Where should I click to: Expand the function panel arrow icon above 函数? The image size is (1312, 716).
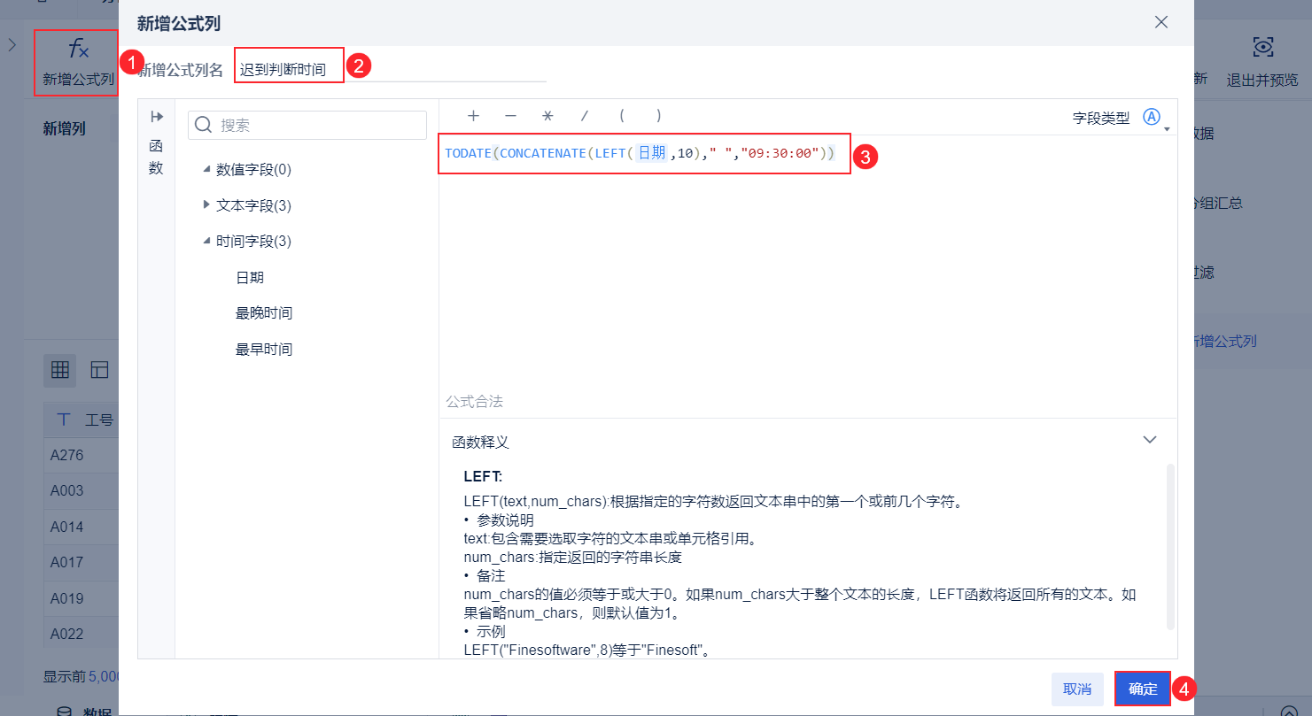(157, 117)
